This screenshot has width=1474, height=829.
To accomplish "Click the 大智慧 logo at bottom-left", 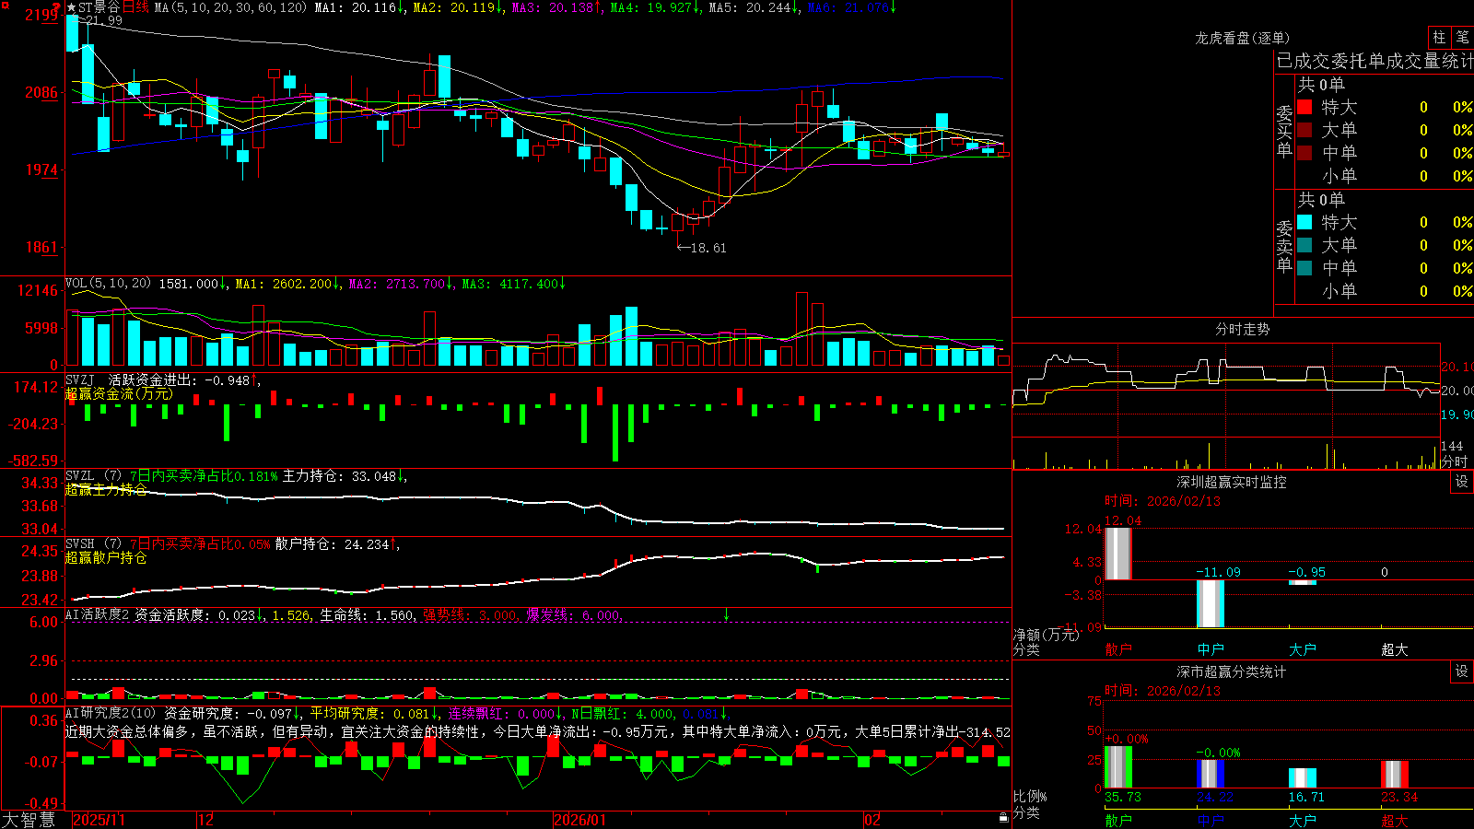I will (x=29, y=819).
